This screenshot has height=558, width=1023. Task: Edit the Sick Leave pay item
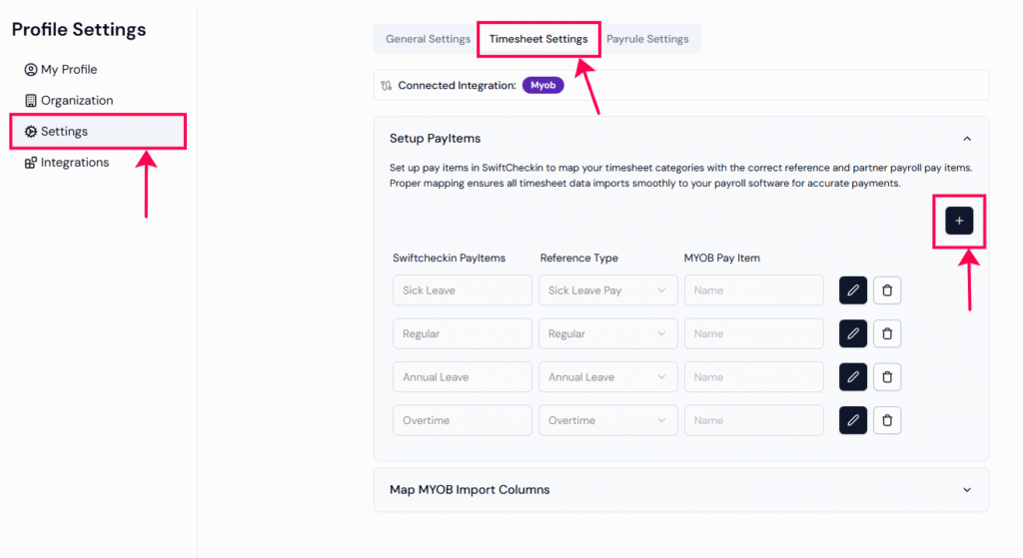click(853, 290)
